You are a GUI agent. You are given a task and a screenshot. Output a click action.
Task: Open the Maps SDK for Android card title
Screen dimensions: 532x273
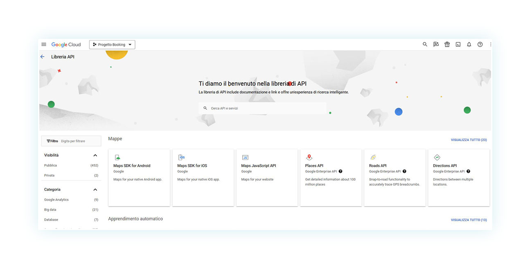(132, 166)
